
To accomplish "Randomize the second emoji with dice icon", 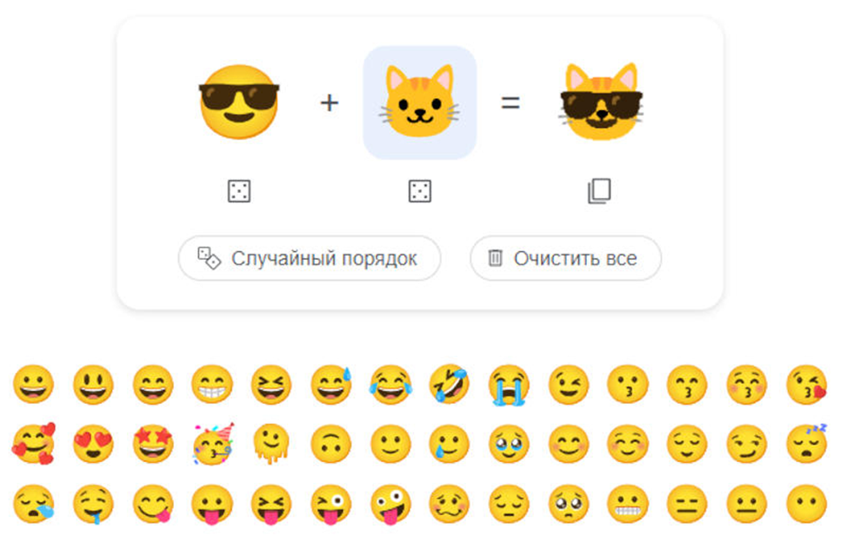I will (420, 191).
